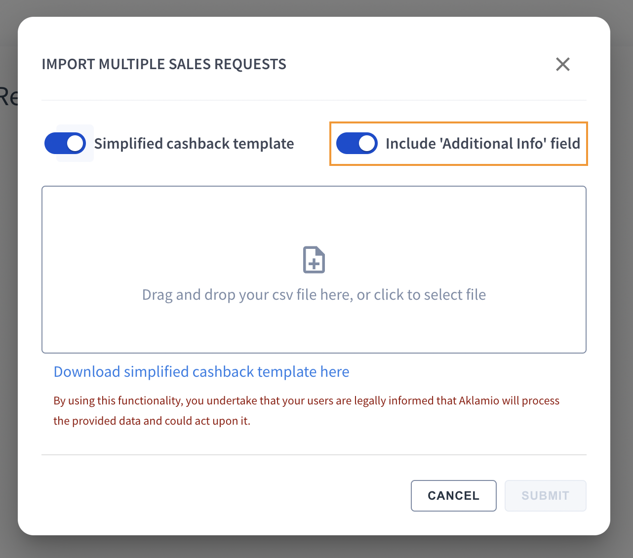This screenshot has height=558, width=633.
Task: Click the file-plus upload icon
Action: pos(314,260)
